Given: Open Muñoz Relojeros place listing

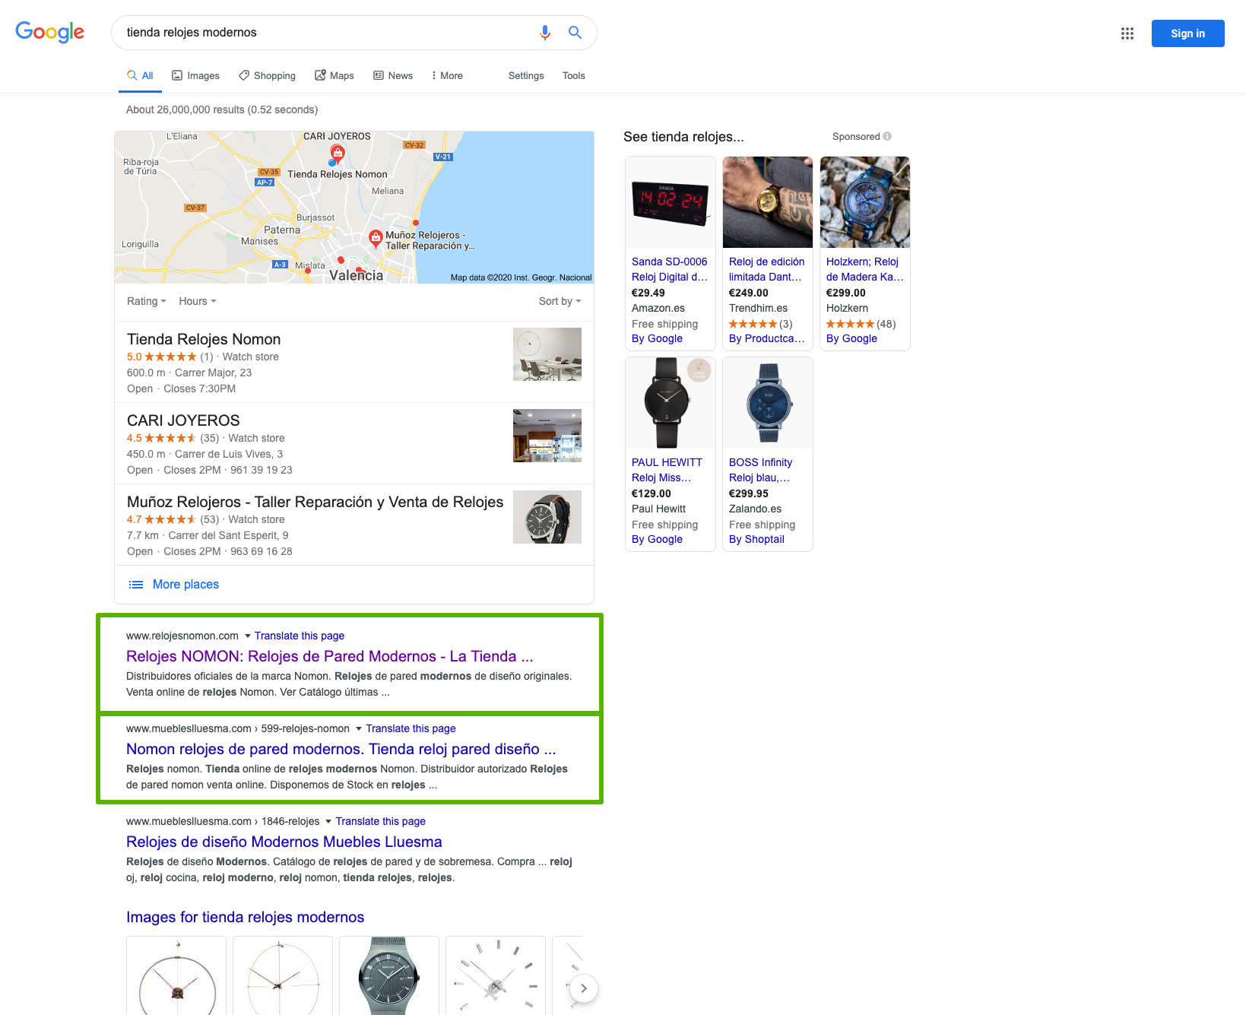Looking at the screenshot, I should [x=315, y=503].
